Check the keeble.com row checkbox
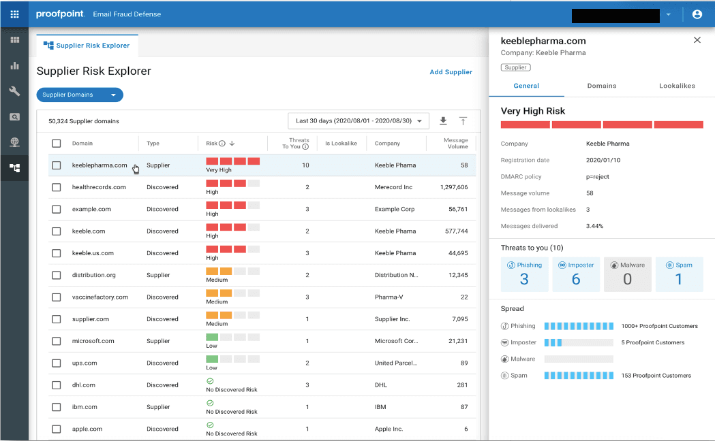The width and height of the screenshot is (715, 441). click(56, 231)
